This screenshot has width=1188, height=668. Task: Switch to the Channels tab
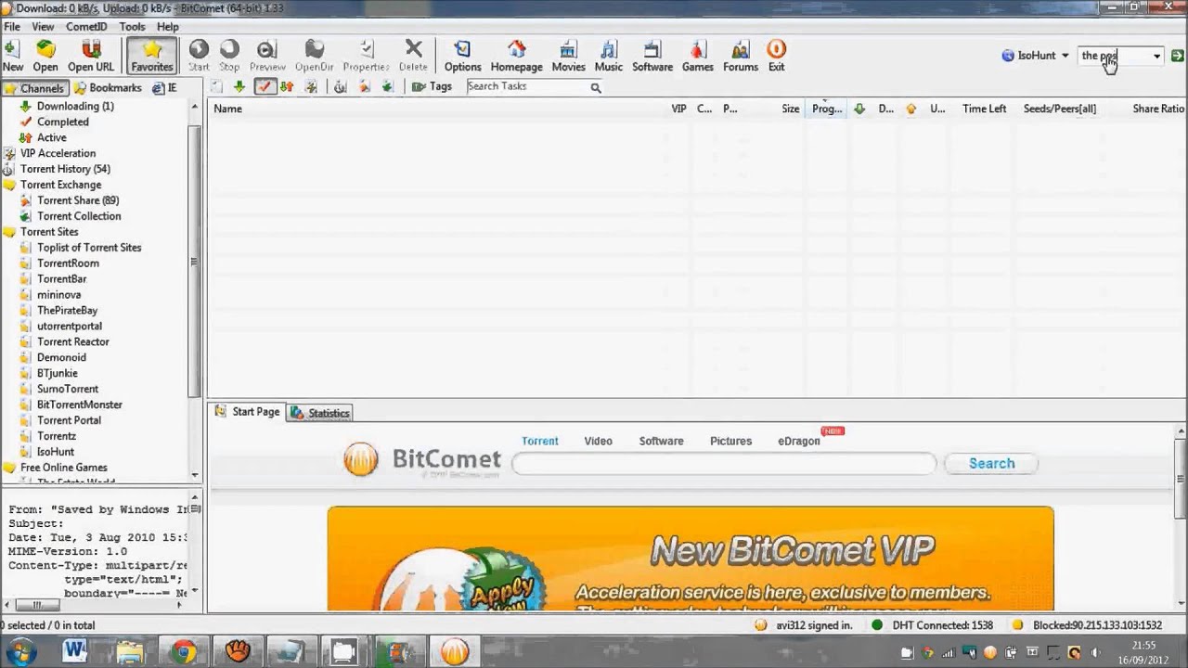click(x=34, y=88)
